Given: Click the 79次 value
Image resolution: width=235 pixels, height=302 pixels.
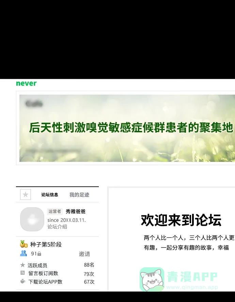Looking at the screenshot, I should [x=89, y=274].
